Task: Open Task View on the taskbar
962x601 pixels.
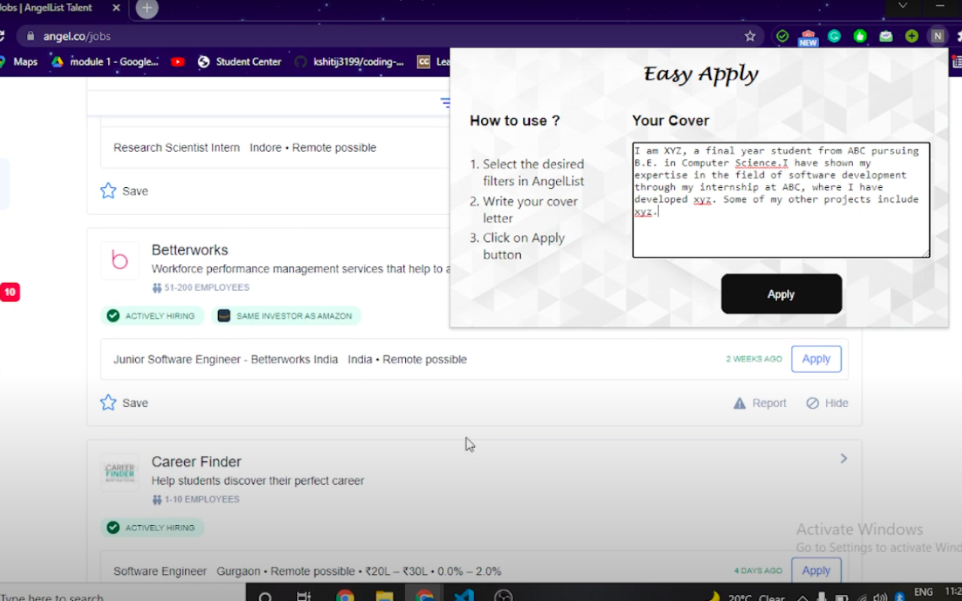Action: 304,597
